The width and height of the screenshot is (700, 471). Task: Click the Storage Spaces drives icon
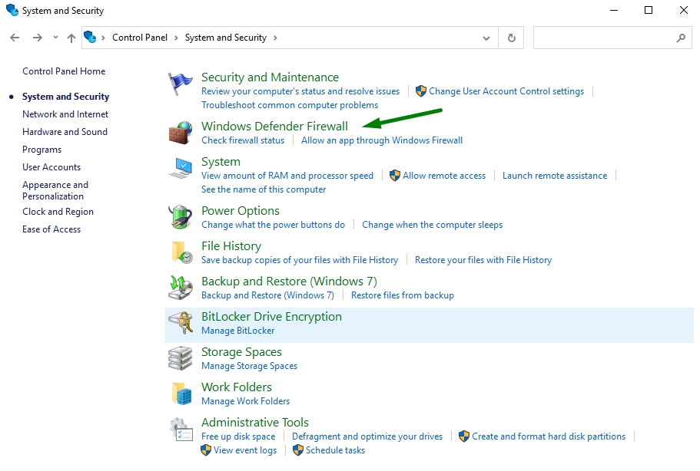pos(181,357)
